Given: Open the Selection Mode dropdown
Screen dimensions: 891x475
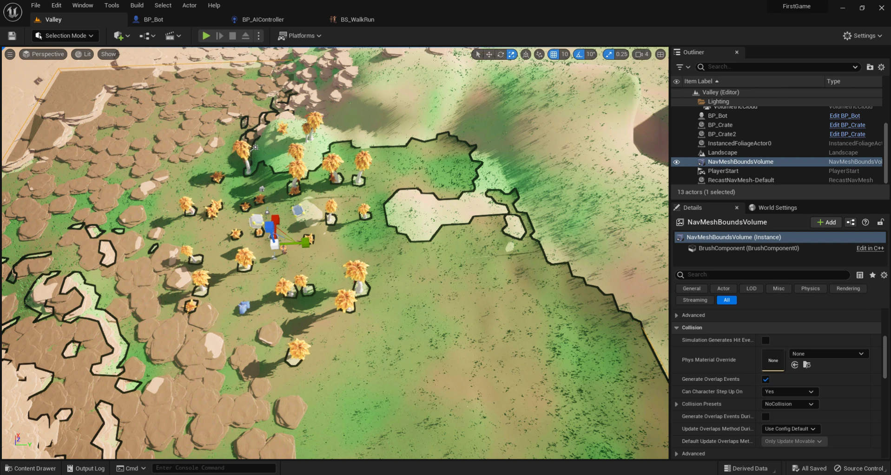Looking at the screenshot, I should click(x=65, y=36).
